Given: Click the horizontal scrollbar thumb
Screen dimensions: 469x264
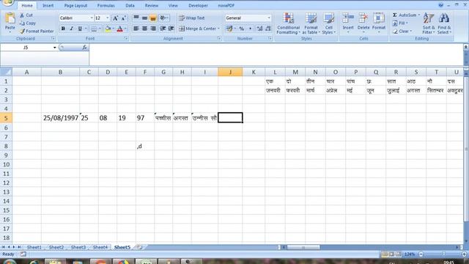Looking at the screenshot, I should 303,247.
